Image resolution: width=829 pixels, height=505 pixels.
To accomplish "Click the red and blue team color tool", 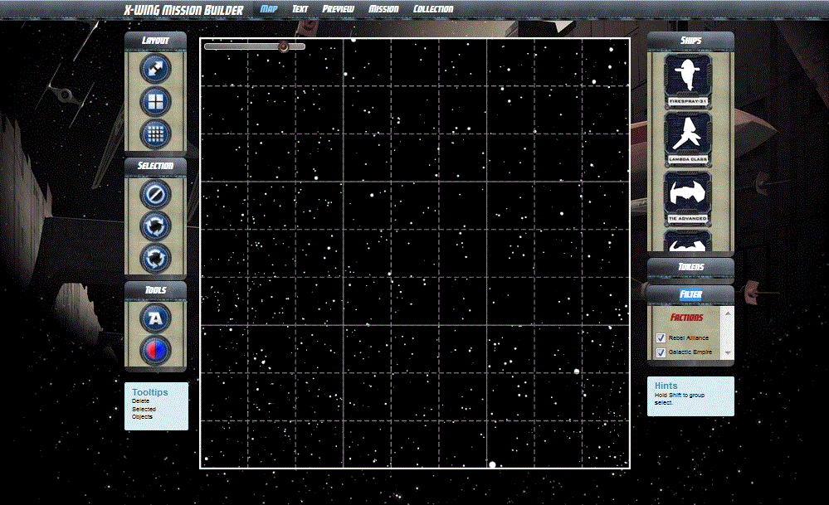I will (155, 350).
